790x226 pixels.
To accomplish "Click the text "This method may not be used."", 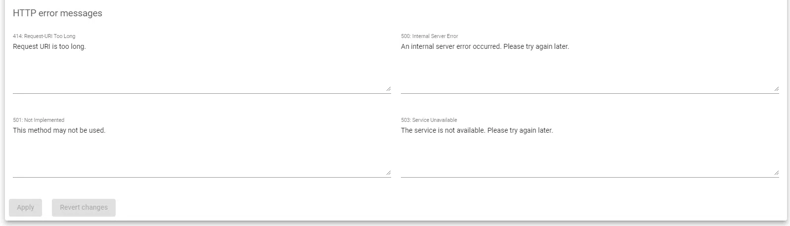I will (59, 130).
